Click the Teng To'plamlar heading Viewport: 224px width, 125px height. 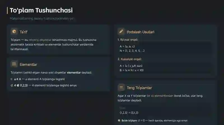click(x=139, y=88)
